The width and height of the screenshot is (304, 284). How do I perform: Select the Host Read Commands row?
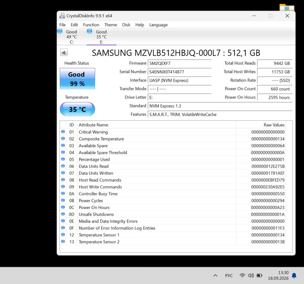(173, 180)
